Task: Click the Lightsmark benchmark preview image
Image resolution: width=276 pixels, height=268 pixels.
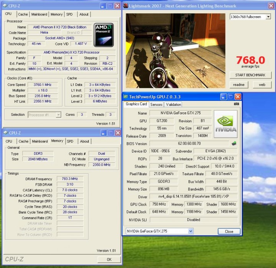Action: (176, 51)
